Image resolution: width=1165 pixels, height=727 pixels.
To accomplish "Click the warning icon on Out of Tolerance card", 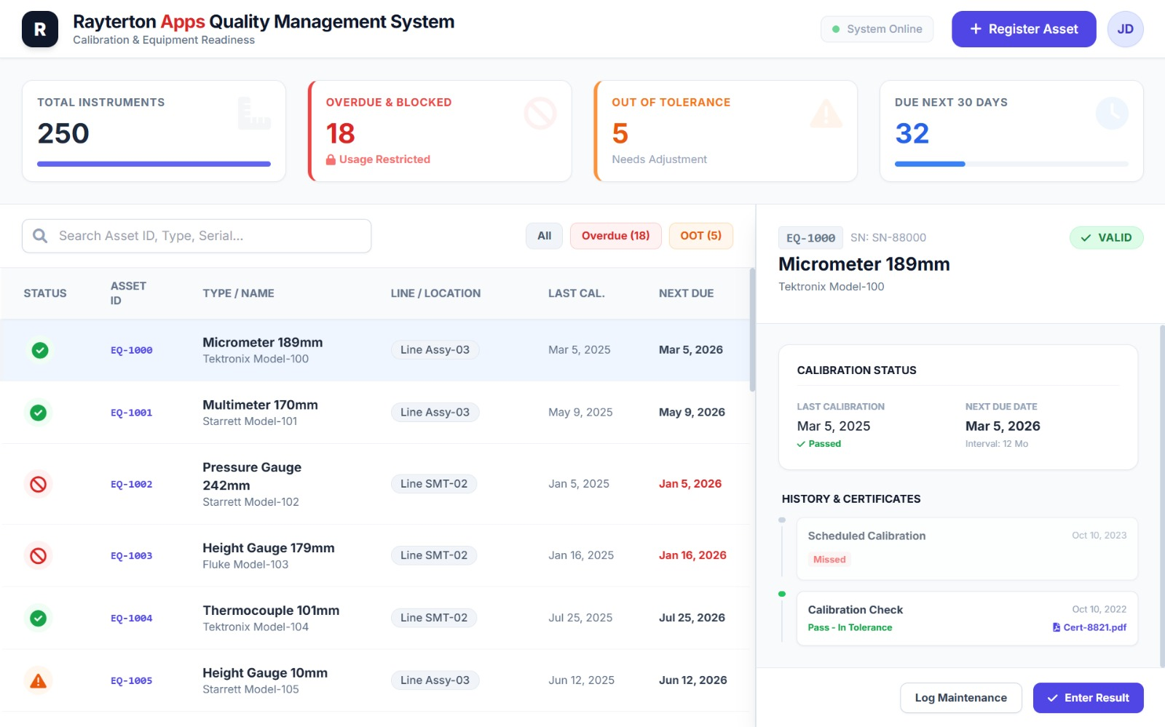I will [x=826, y=114].
